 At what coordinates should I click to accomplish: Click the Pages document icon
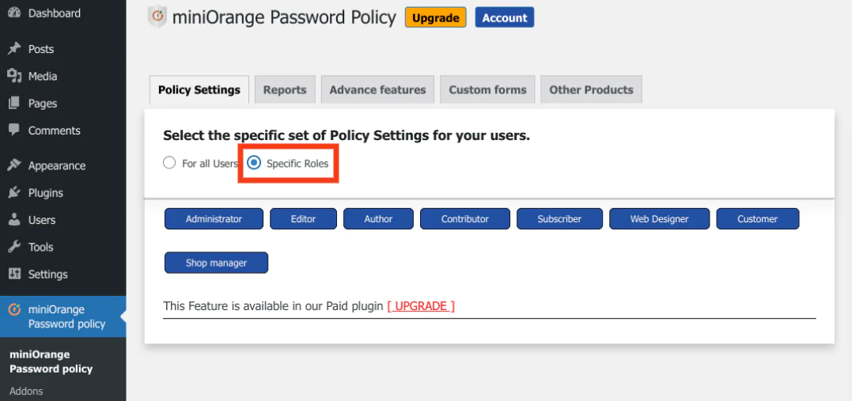(14, 104)
